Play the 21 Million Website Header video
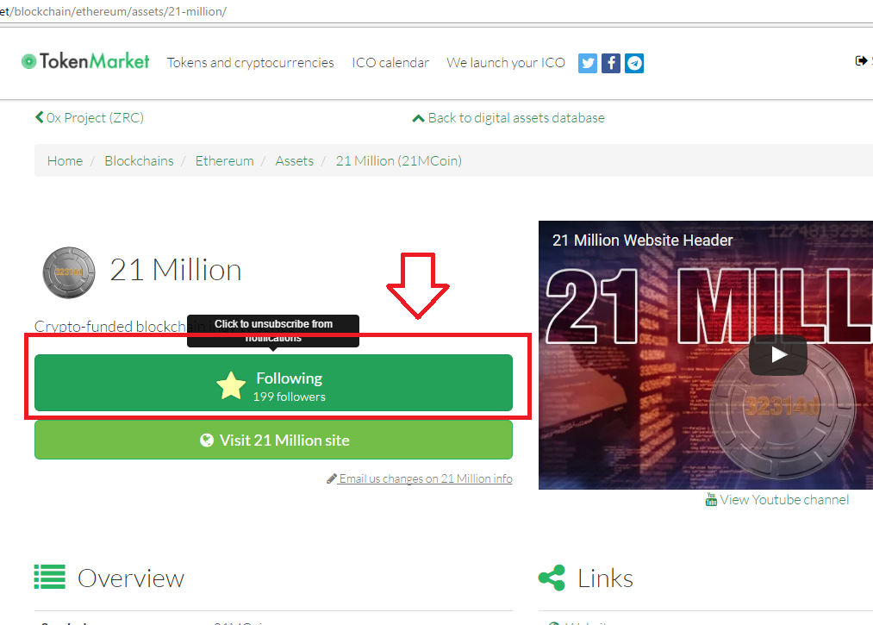Screen dimensions: 873x625 click(x=778, y=355)
